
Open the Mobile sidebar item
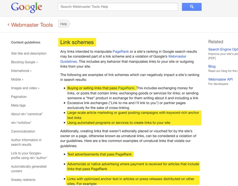16,79
